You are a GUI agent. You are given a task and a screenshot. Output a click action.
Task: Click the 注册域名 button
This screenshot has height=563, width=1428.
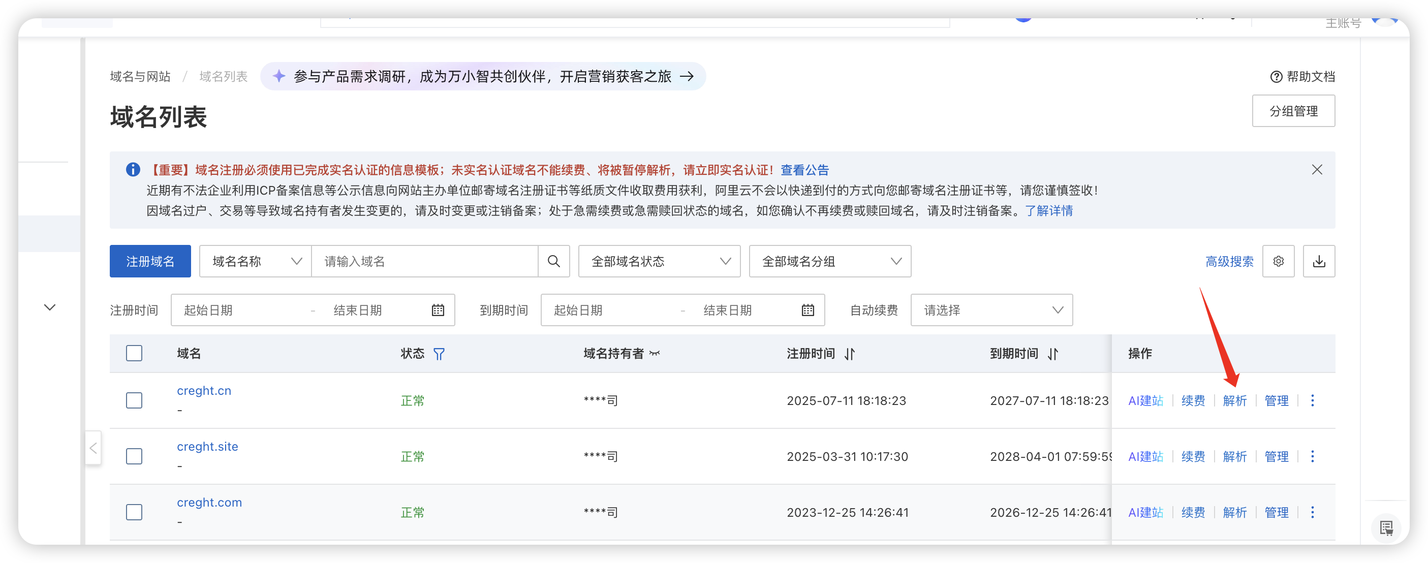[150, 261]
